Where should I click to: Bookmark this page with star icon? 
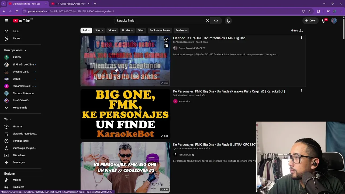309,11
